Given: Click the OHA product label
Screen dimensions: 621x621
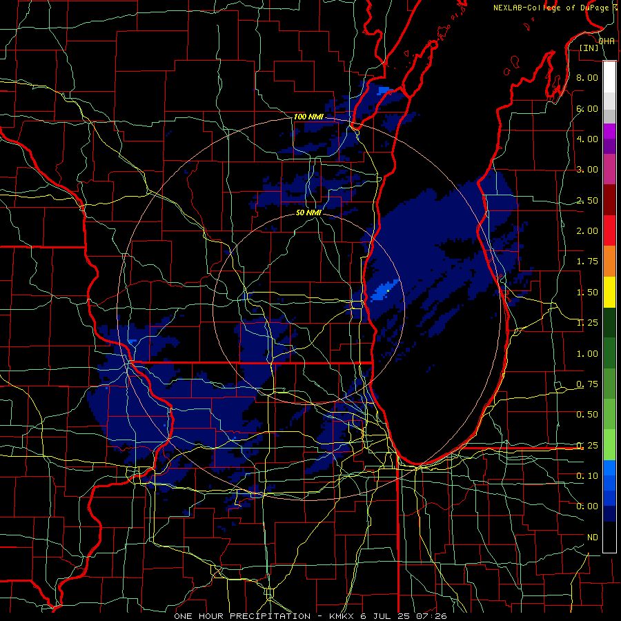Looking at the screenshot, I should (x=607, y=41).
